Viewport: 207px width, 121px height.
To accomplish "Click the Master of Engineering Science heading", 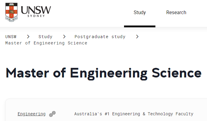I will pos(104,73).
